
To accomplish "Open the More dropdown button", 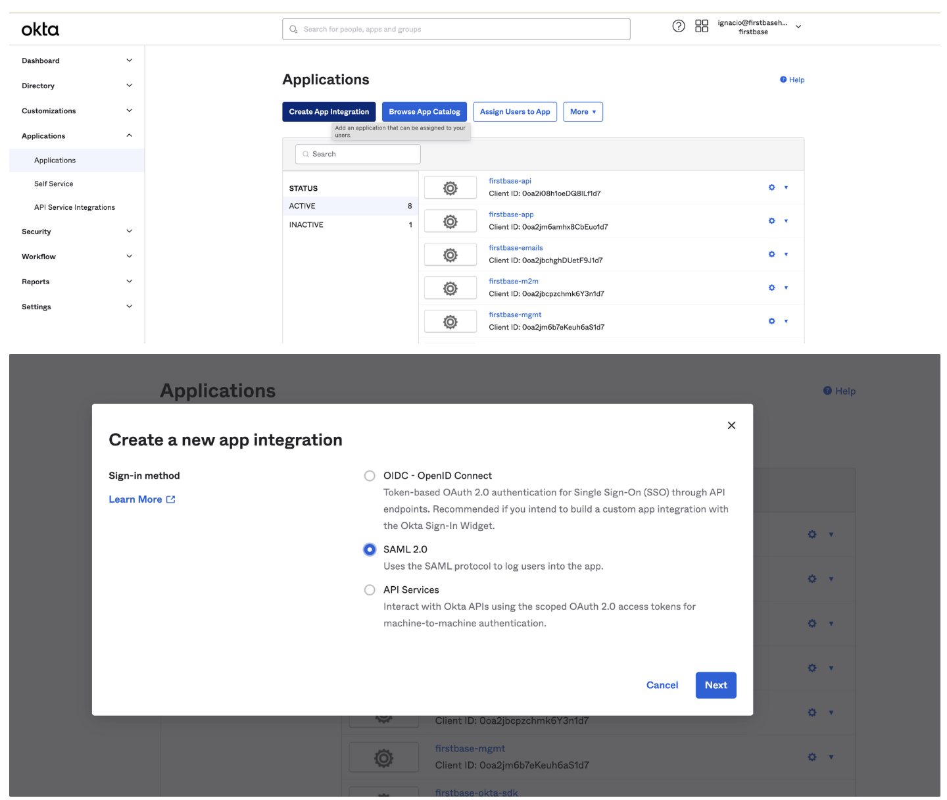I will coord(583,112).
